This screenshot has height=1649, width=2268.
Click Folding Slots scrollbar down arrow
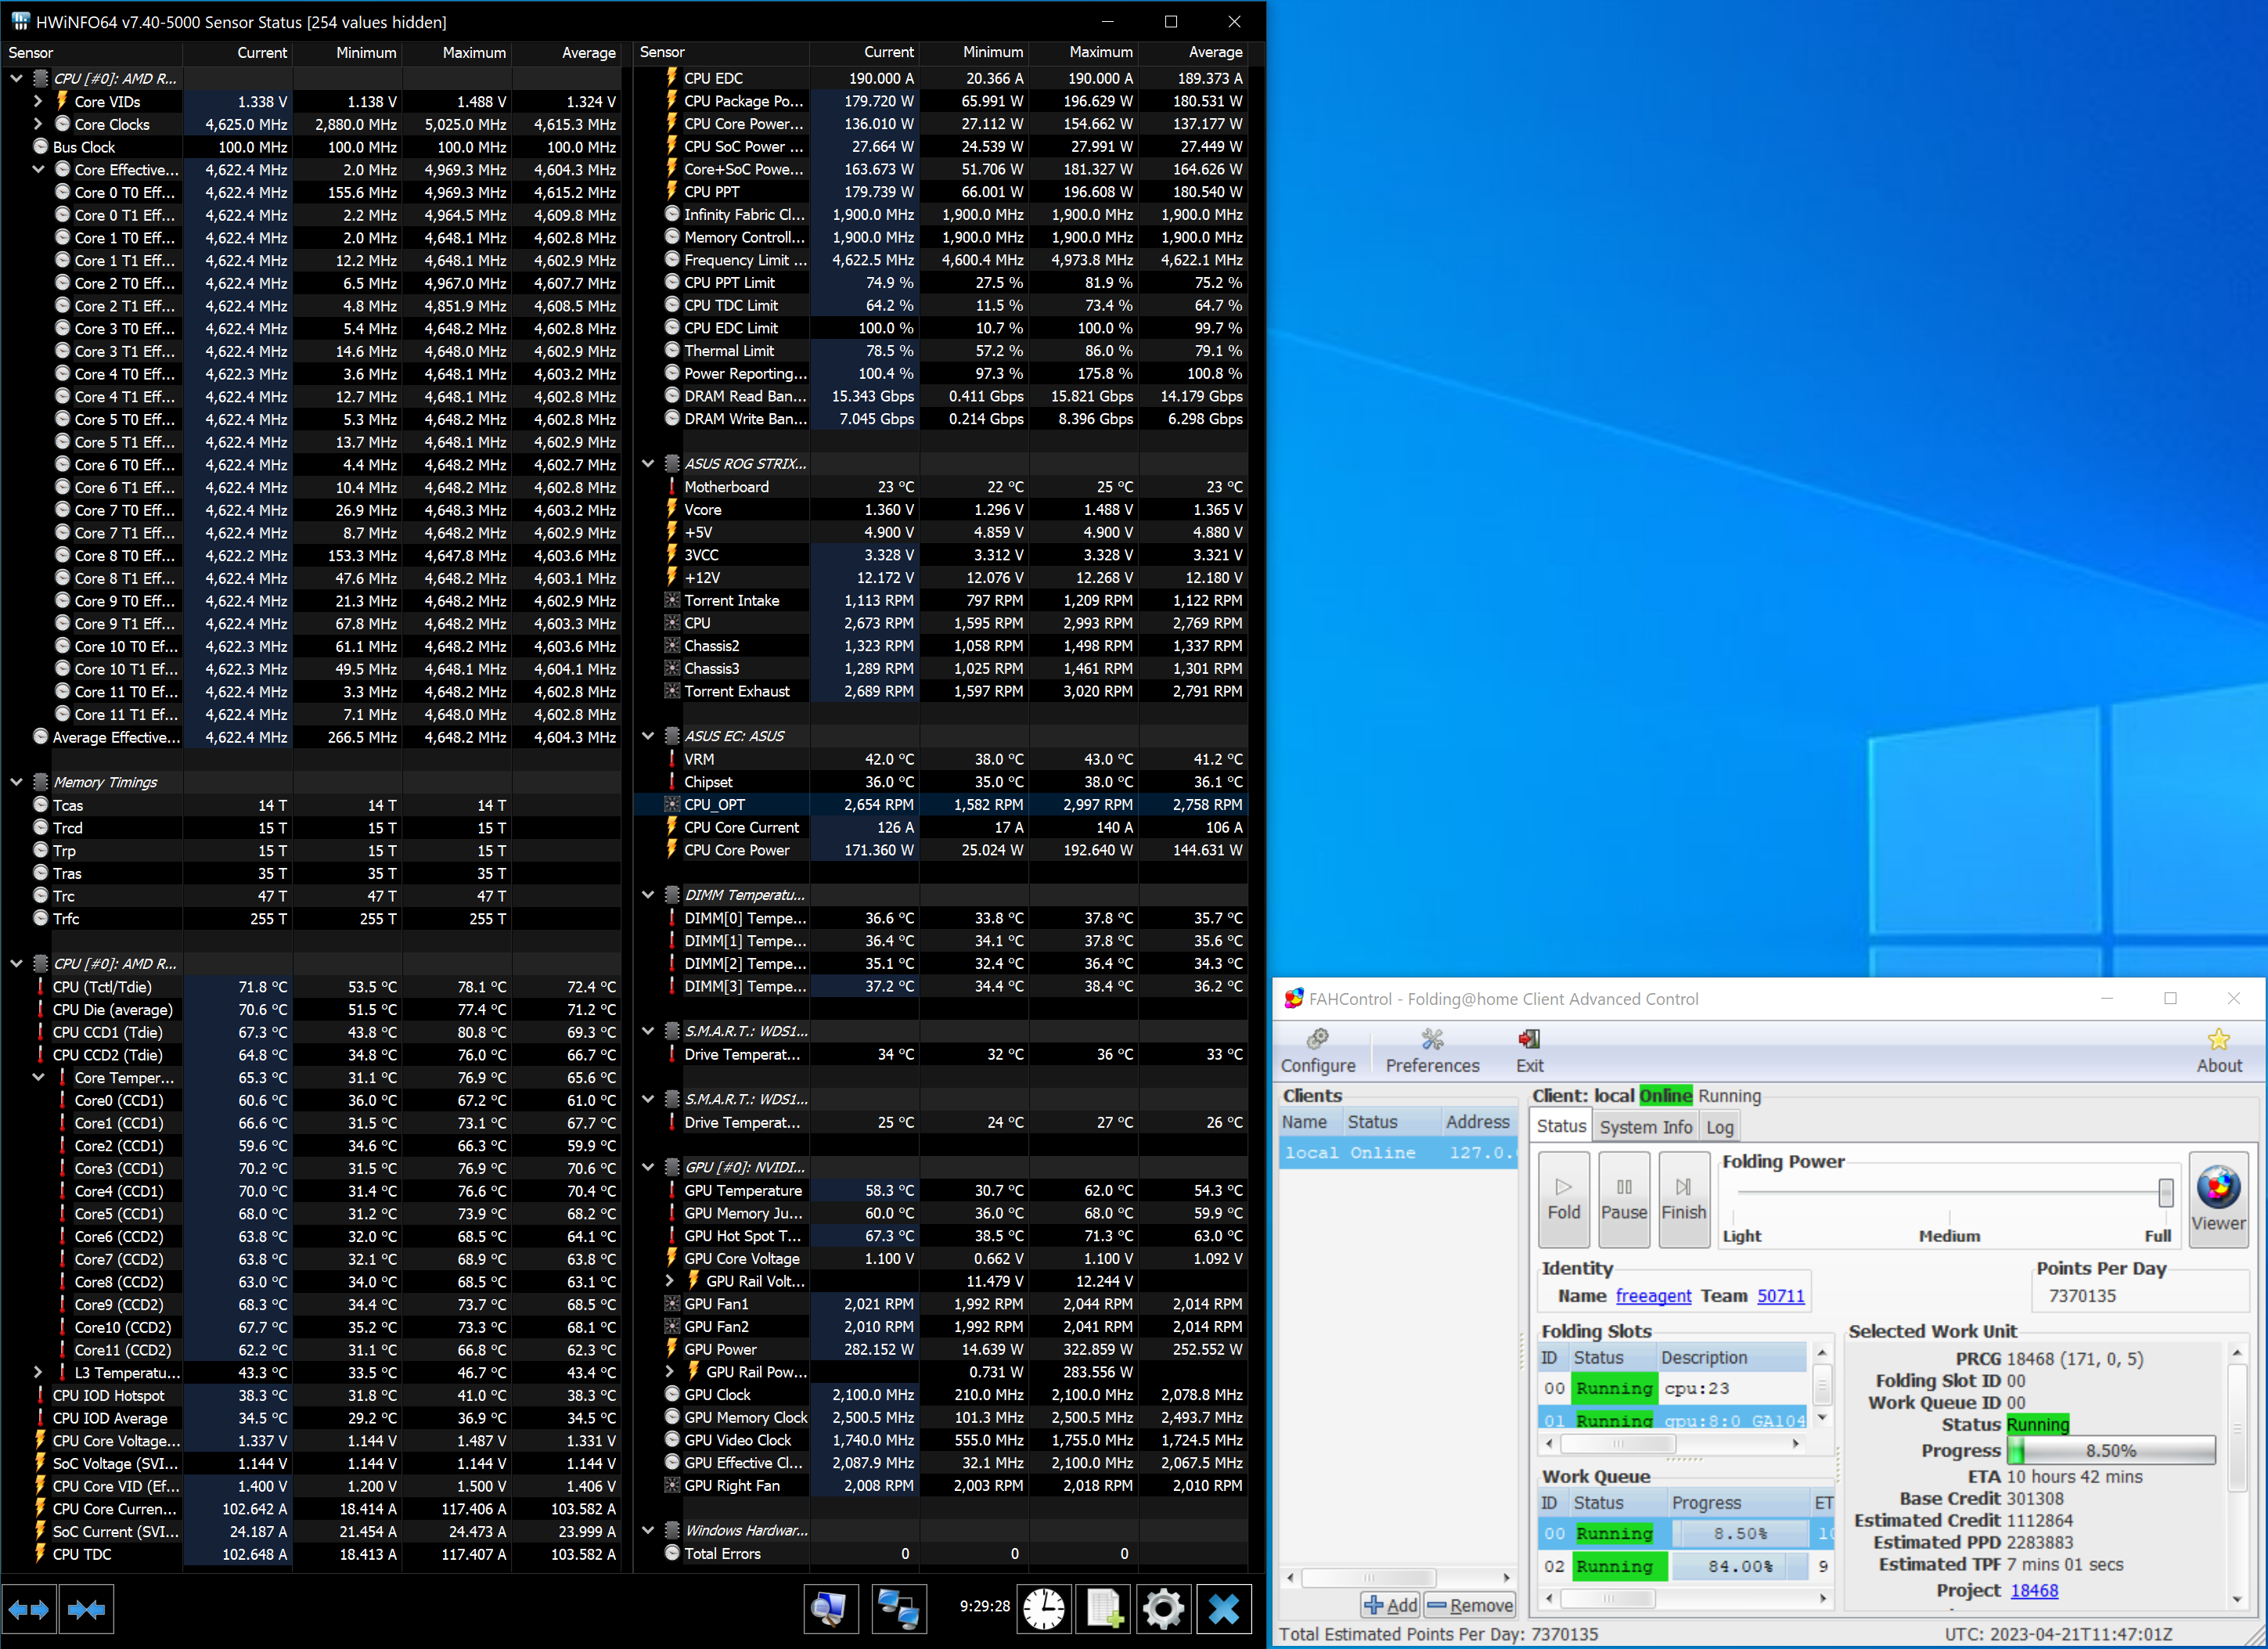[1822, 1416]
